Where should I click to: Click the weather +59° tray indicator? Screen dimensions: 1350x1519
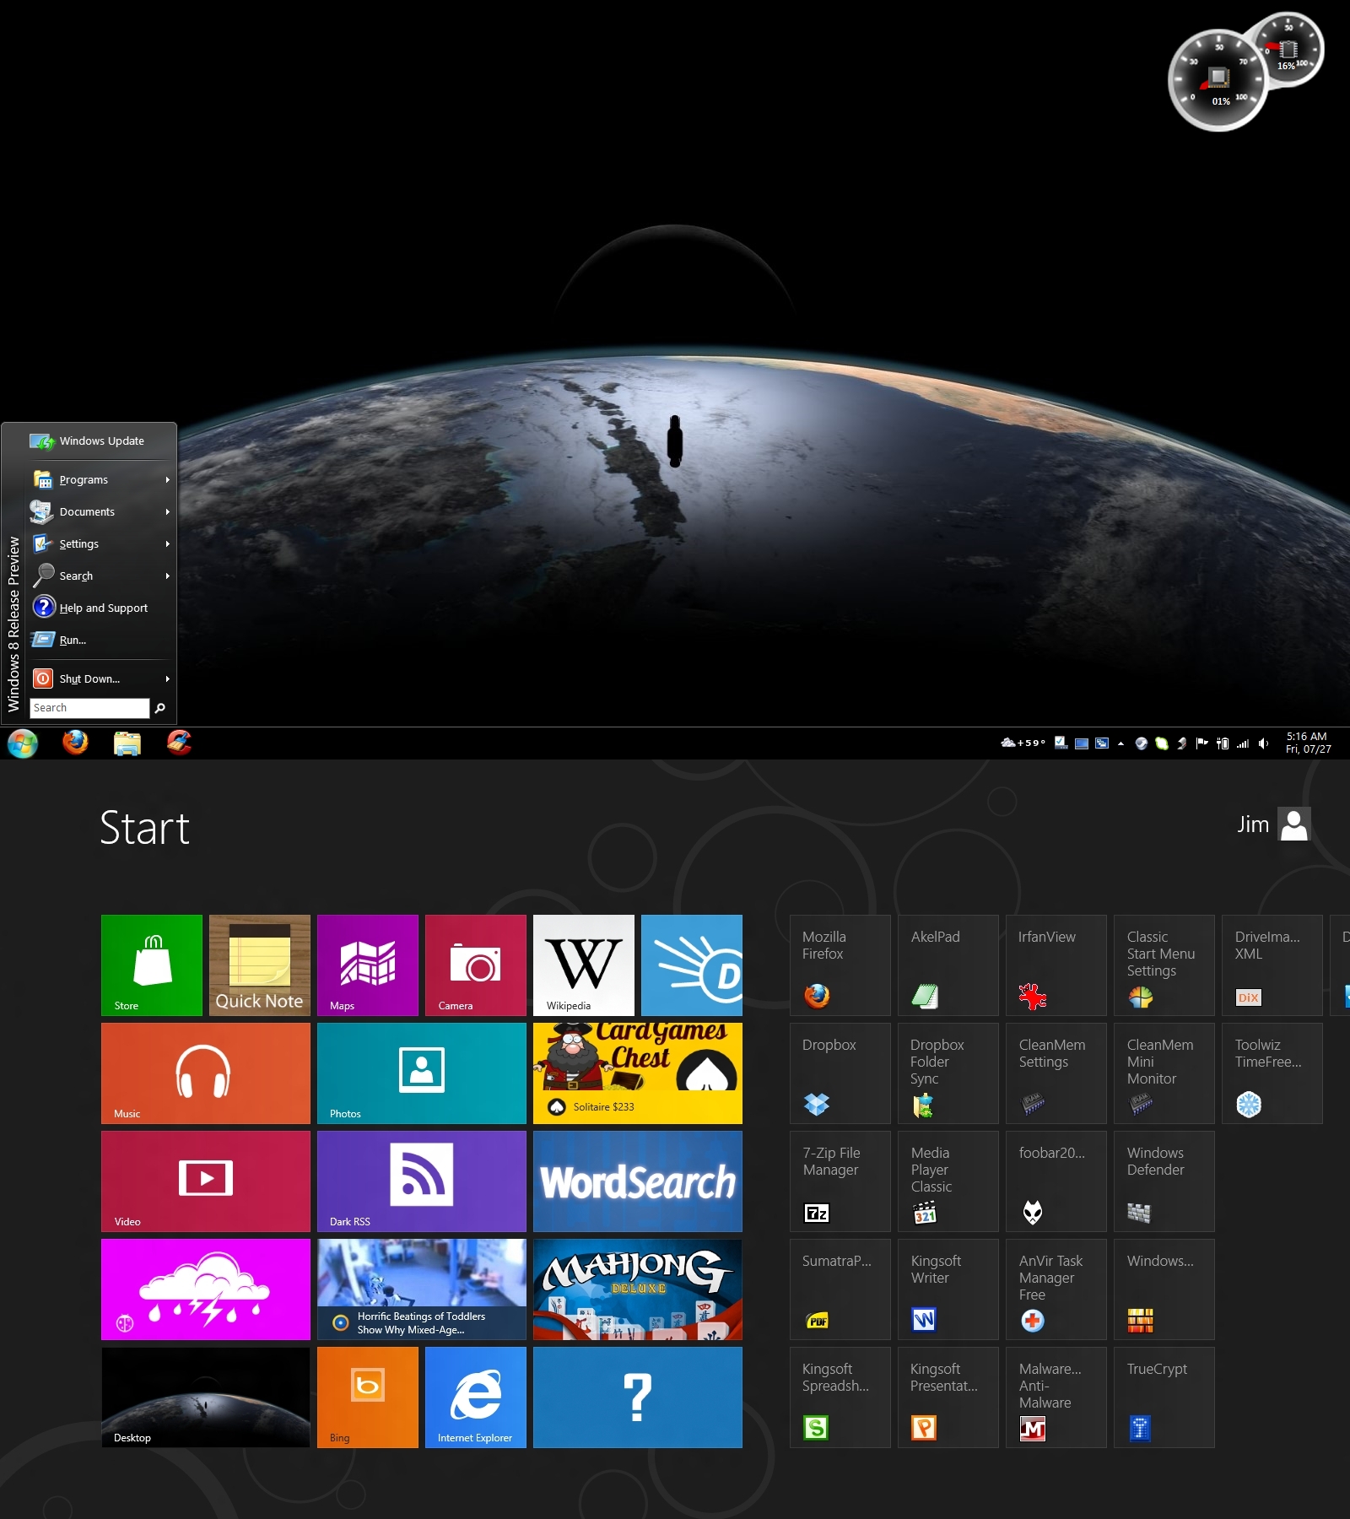coord(1023,743)
